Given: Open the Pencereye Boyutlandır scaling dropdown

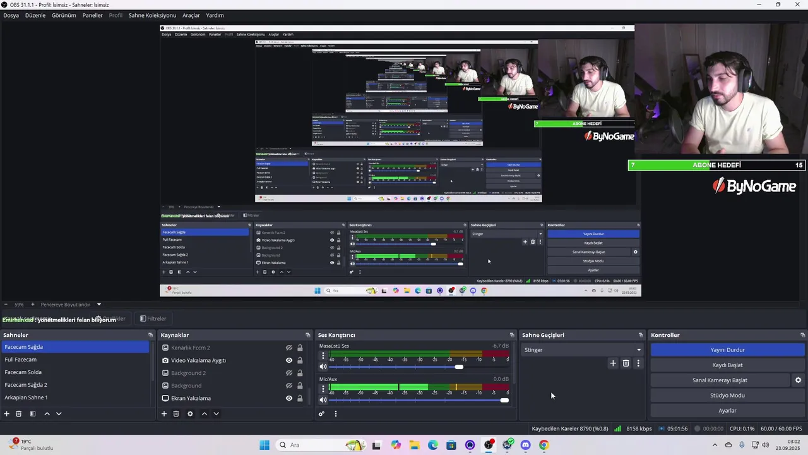Looking at the screenshot, I should pos(70,305).
